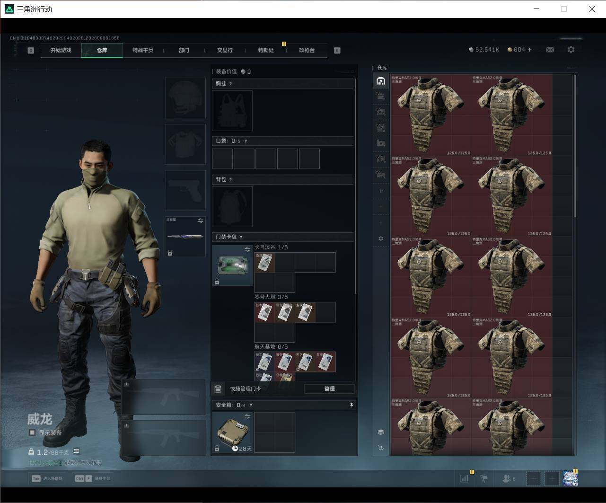606x503 pixels.
Task: Select the first 航天基地 keycard
Action: [265, 362]
